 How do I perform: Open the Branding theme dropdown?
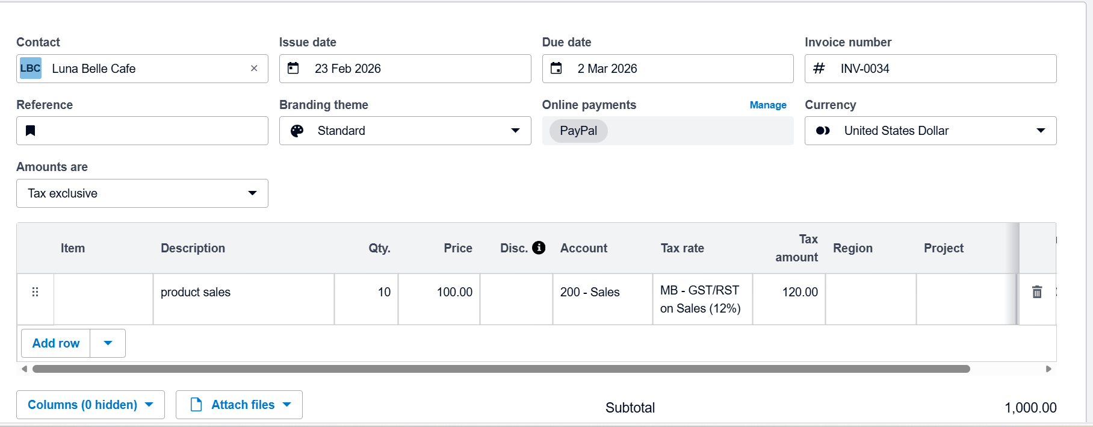pos(515,131)
